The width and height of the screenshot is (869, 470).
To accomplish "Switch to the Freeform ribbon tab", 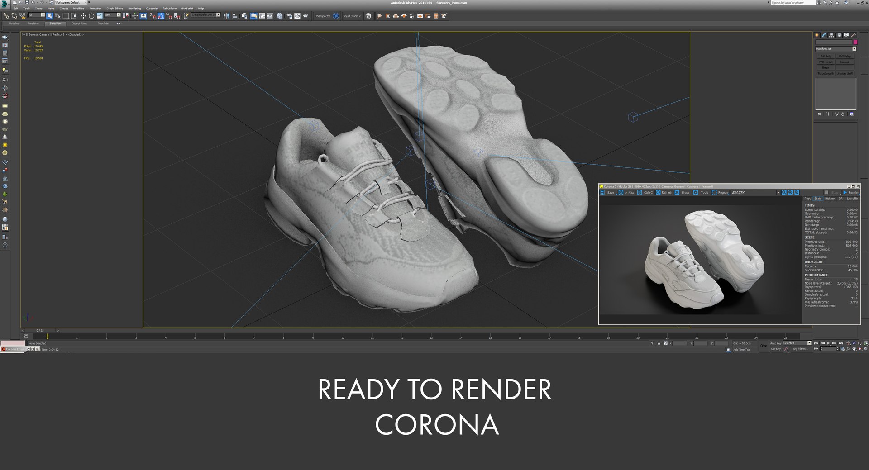I will (33, 24).
